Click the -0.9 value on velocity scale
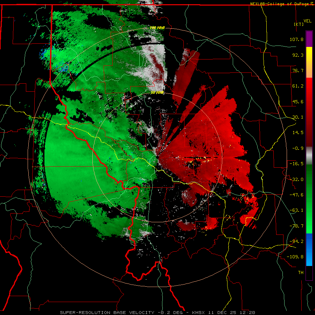This screenshot has height=315, width=315. (298, 148)
